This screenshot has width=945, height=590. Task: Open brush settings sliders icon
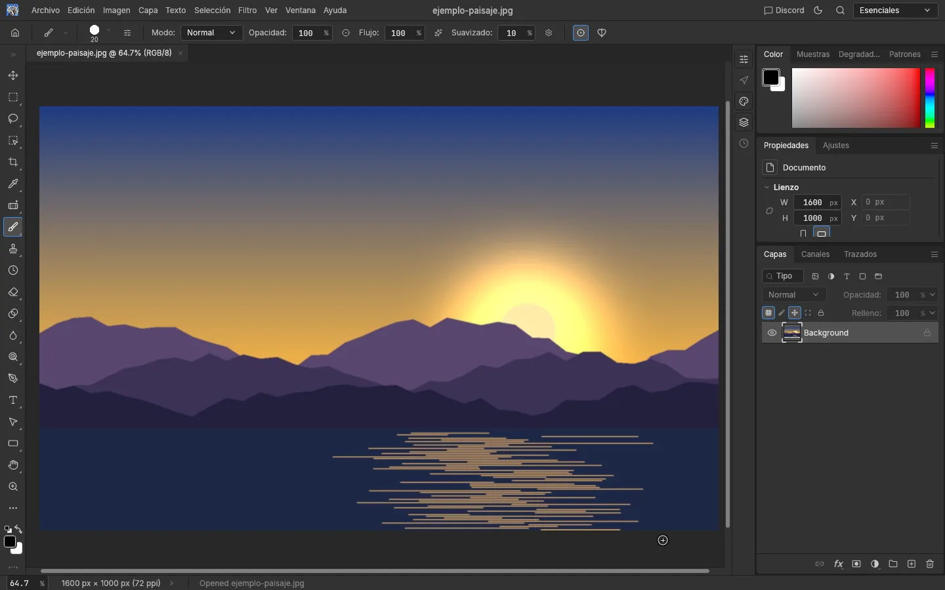pyautogui.click(x=127, y=33)
